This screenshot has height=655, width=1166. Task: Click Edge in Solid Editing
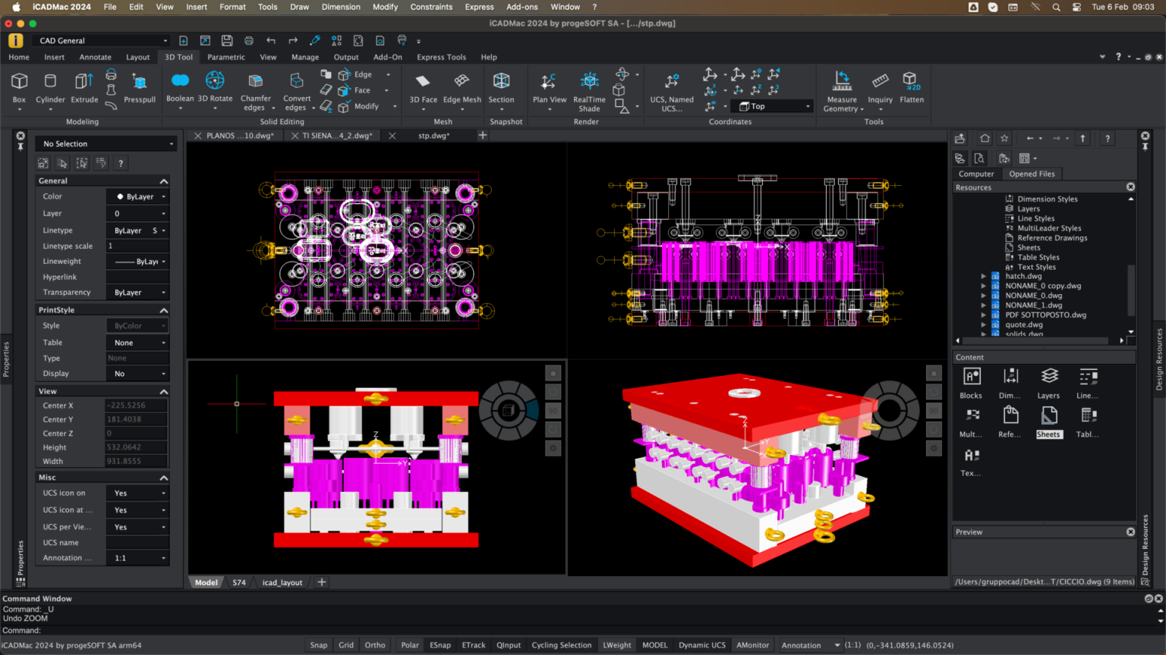(363, 75)
